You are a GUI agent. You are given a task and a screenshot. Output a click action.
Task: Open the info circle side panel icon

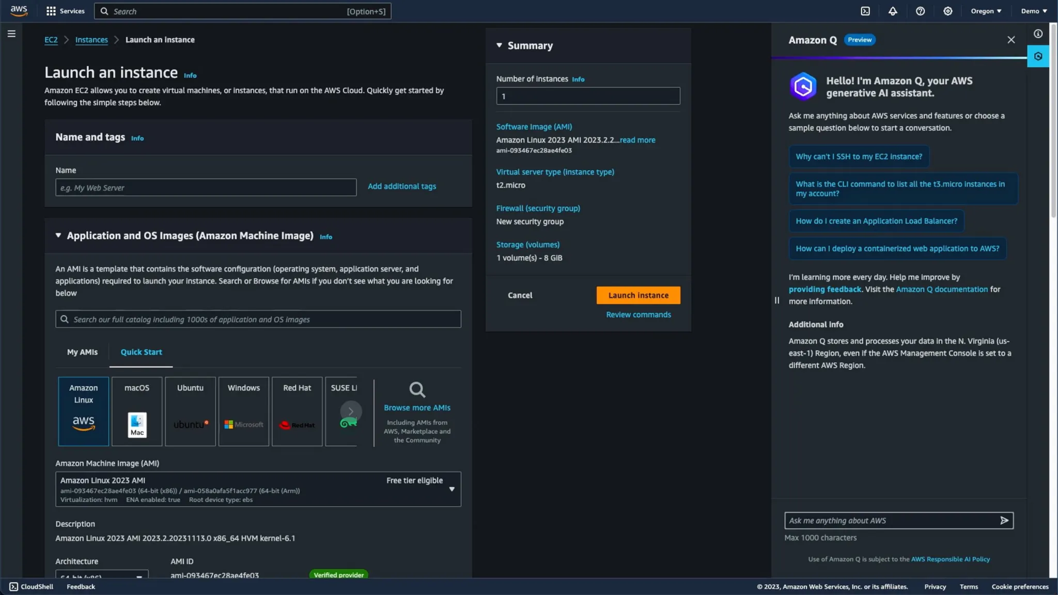1038,34
